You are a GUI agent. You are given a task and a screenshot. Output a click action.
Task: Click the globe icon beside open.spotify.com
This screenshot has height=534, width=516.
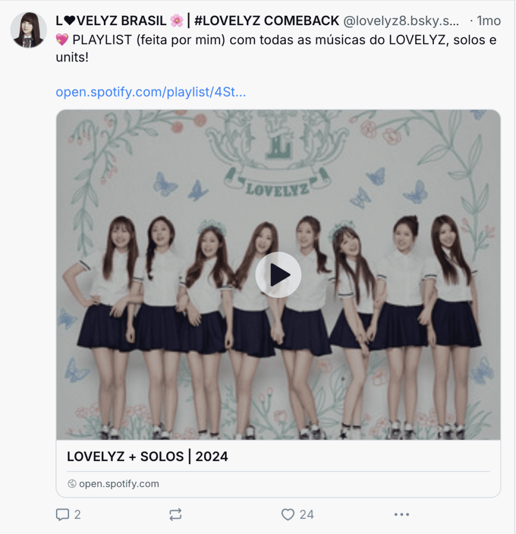72,484
